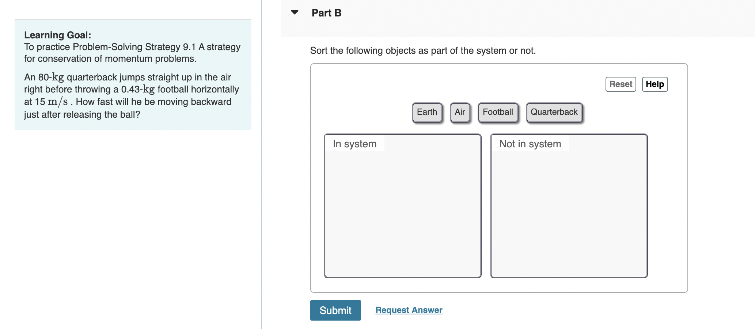Screen dimensions: 755x329
Task: Click the disclosure triangle beside Part B
Action: (295, 12)
